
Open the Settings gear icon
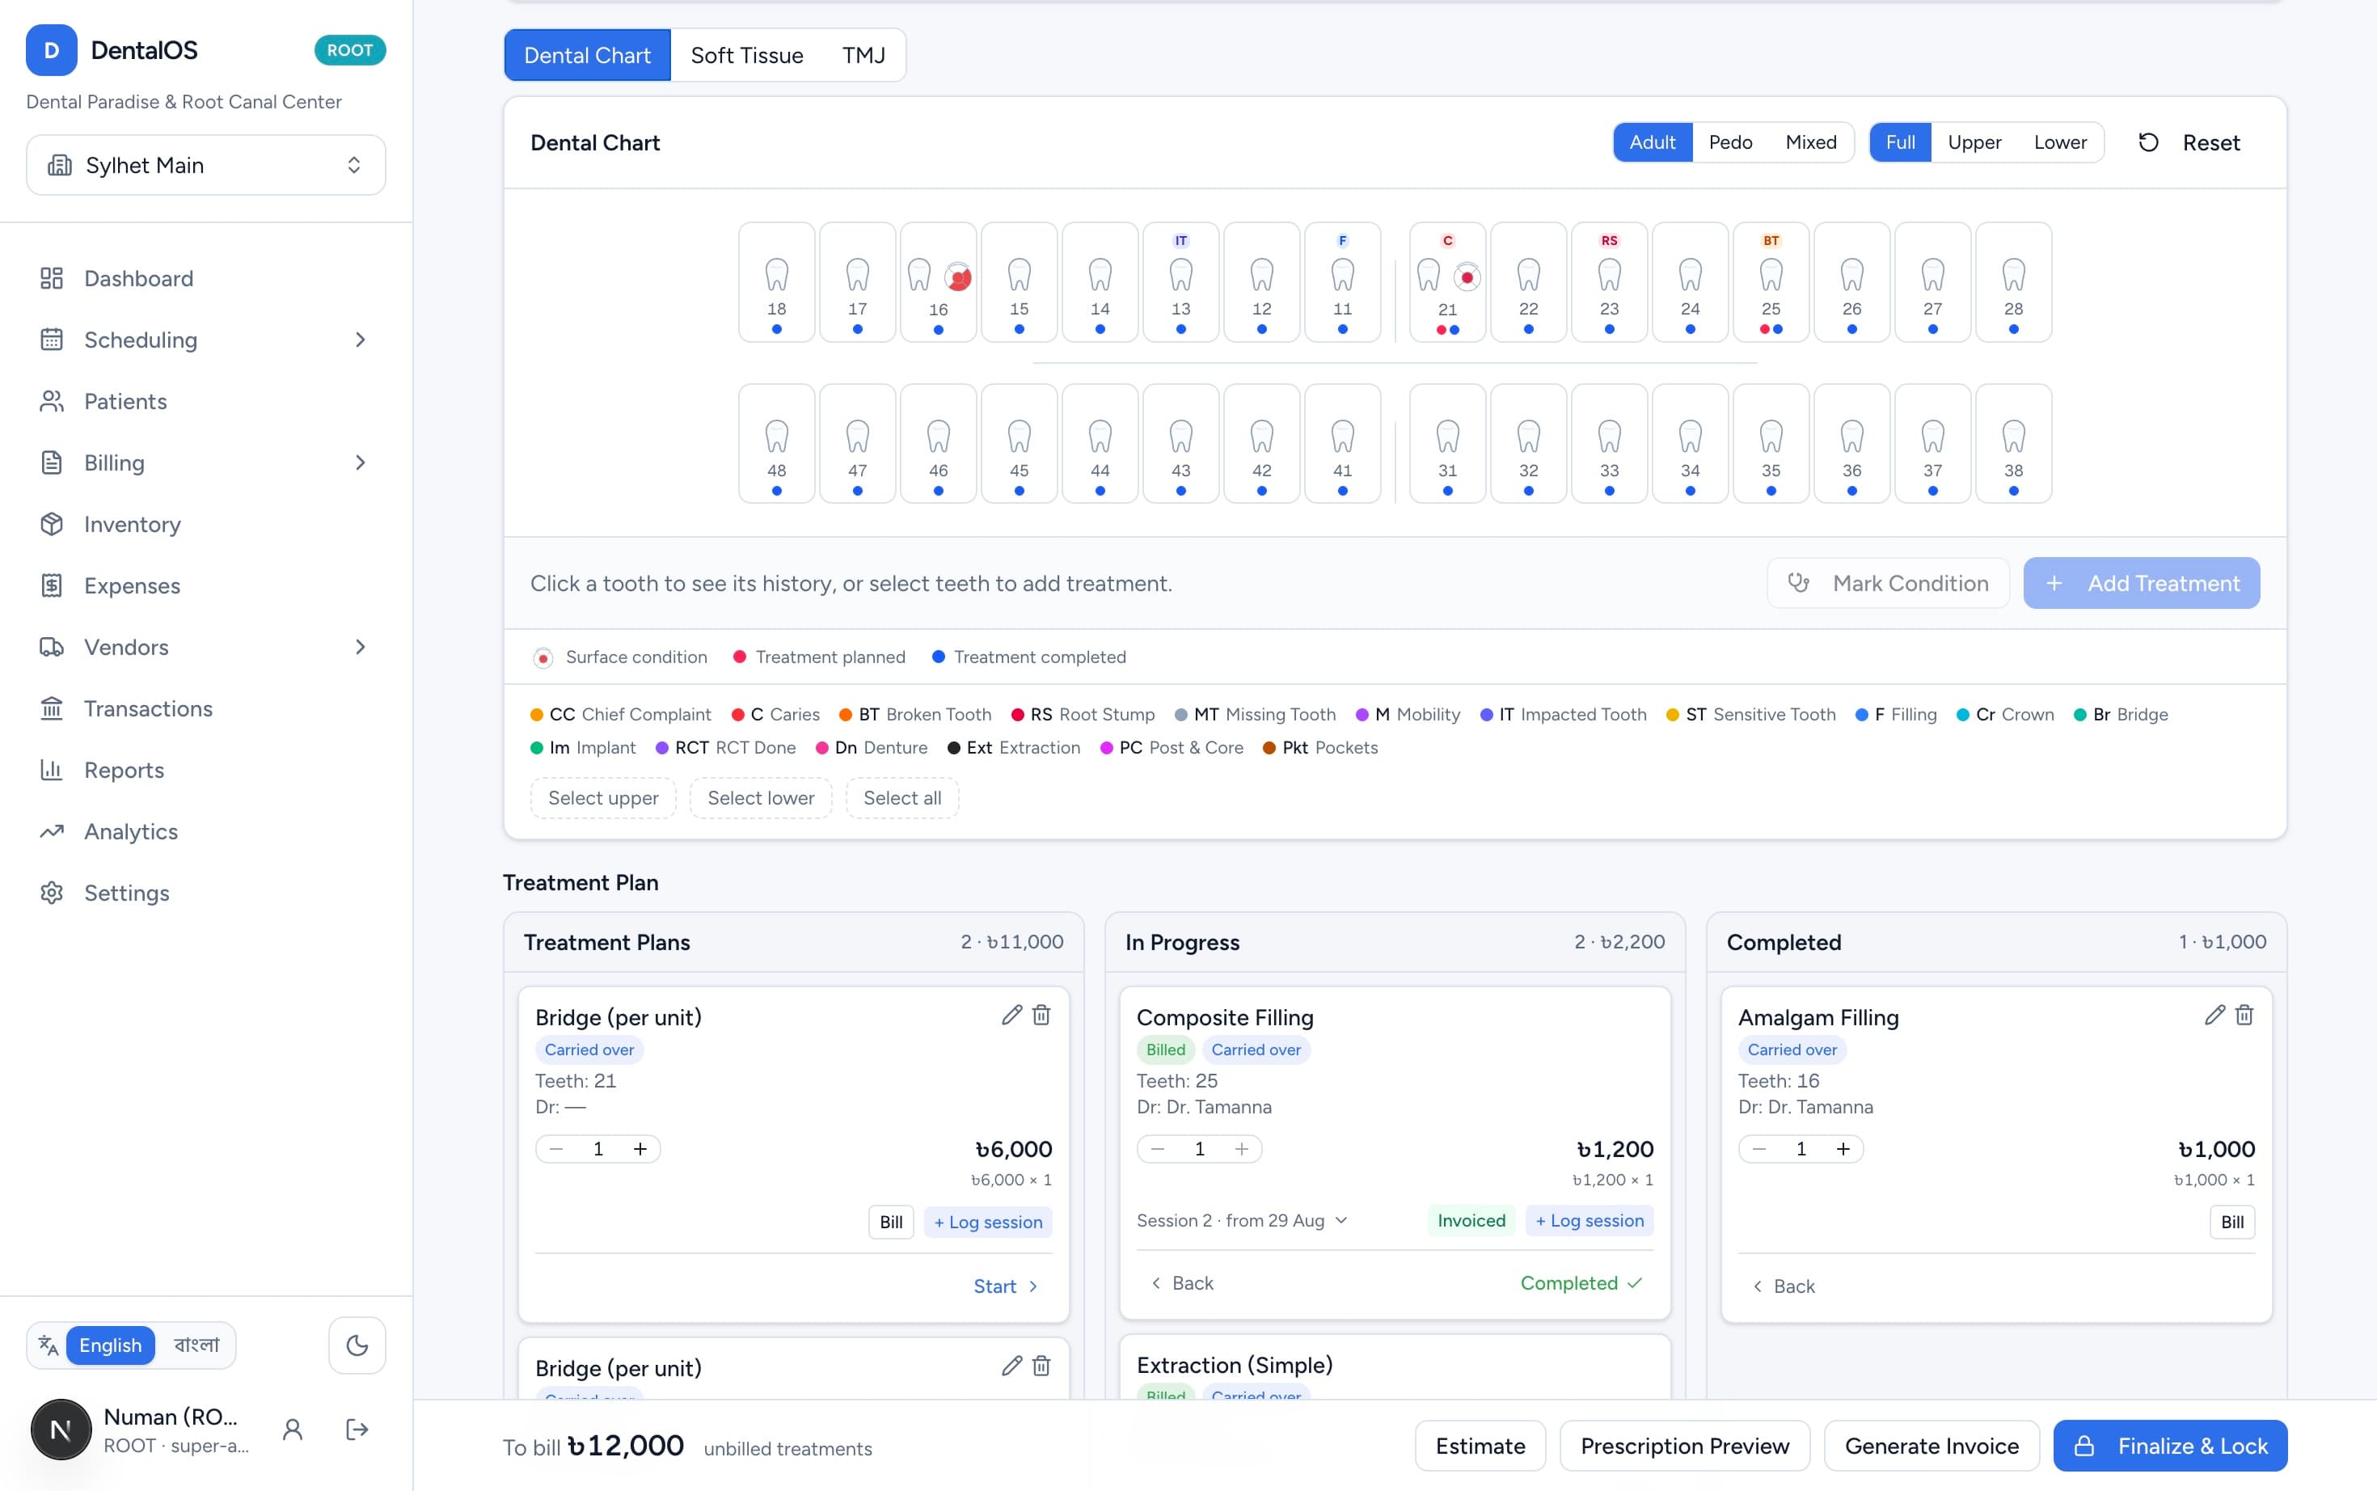pyautogui.click(x=51, y=893)
